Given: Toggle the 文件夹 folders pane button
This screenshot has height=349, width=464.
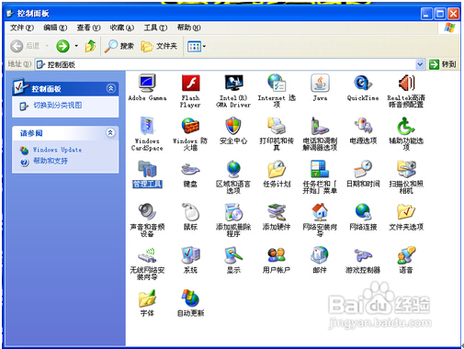Looking at the screenshot, I should point(159,46).
